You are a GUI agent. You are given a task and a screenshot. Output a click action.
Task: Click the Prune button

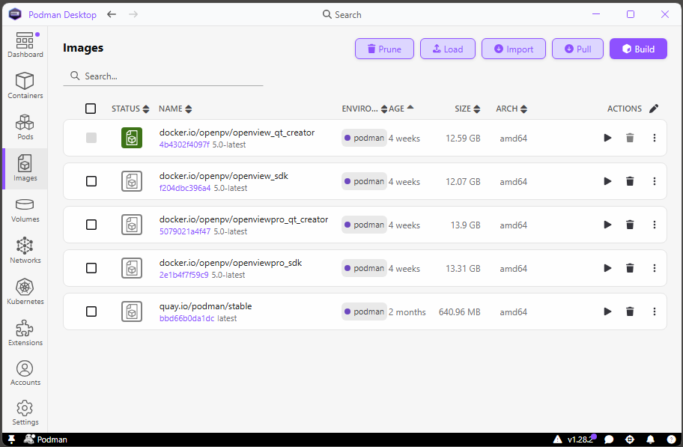(x=384, y=49)
